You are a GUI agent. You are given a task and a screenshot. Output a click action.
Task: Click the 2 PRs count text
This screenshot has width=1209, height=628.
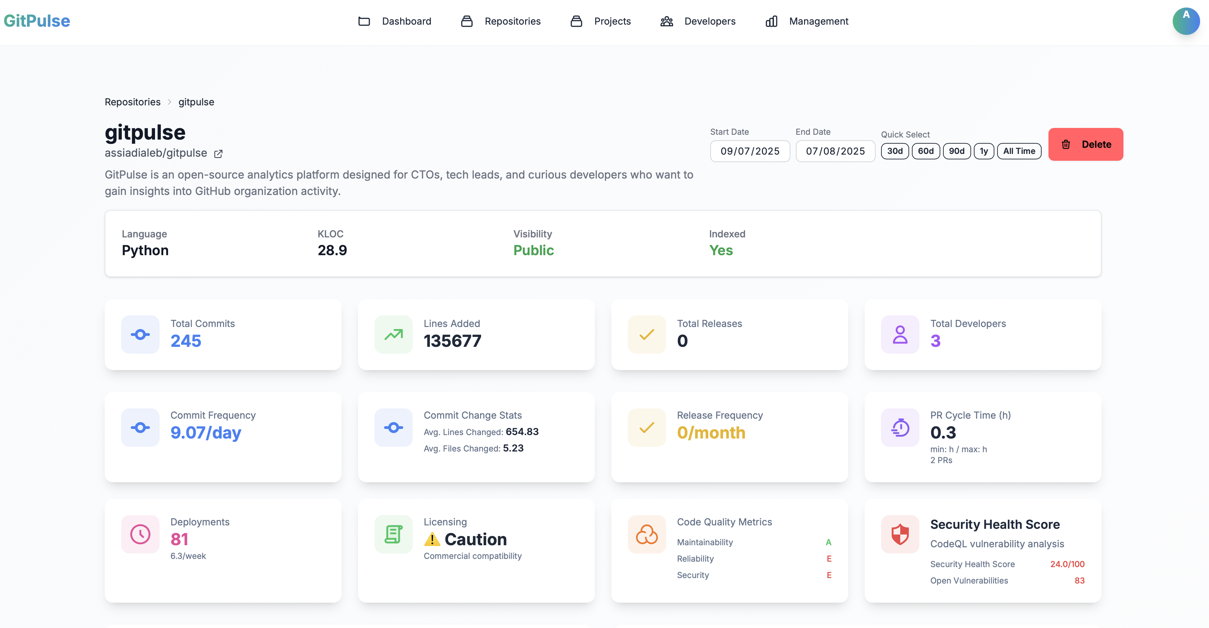(x=941, y=460)
